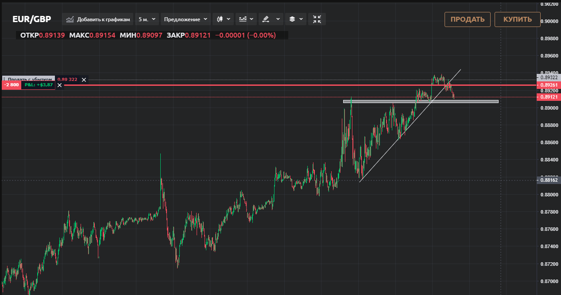Click the Продать (Sell) button
The height and width of the screenshot is (295, 561).
(x=468, y=19)
